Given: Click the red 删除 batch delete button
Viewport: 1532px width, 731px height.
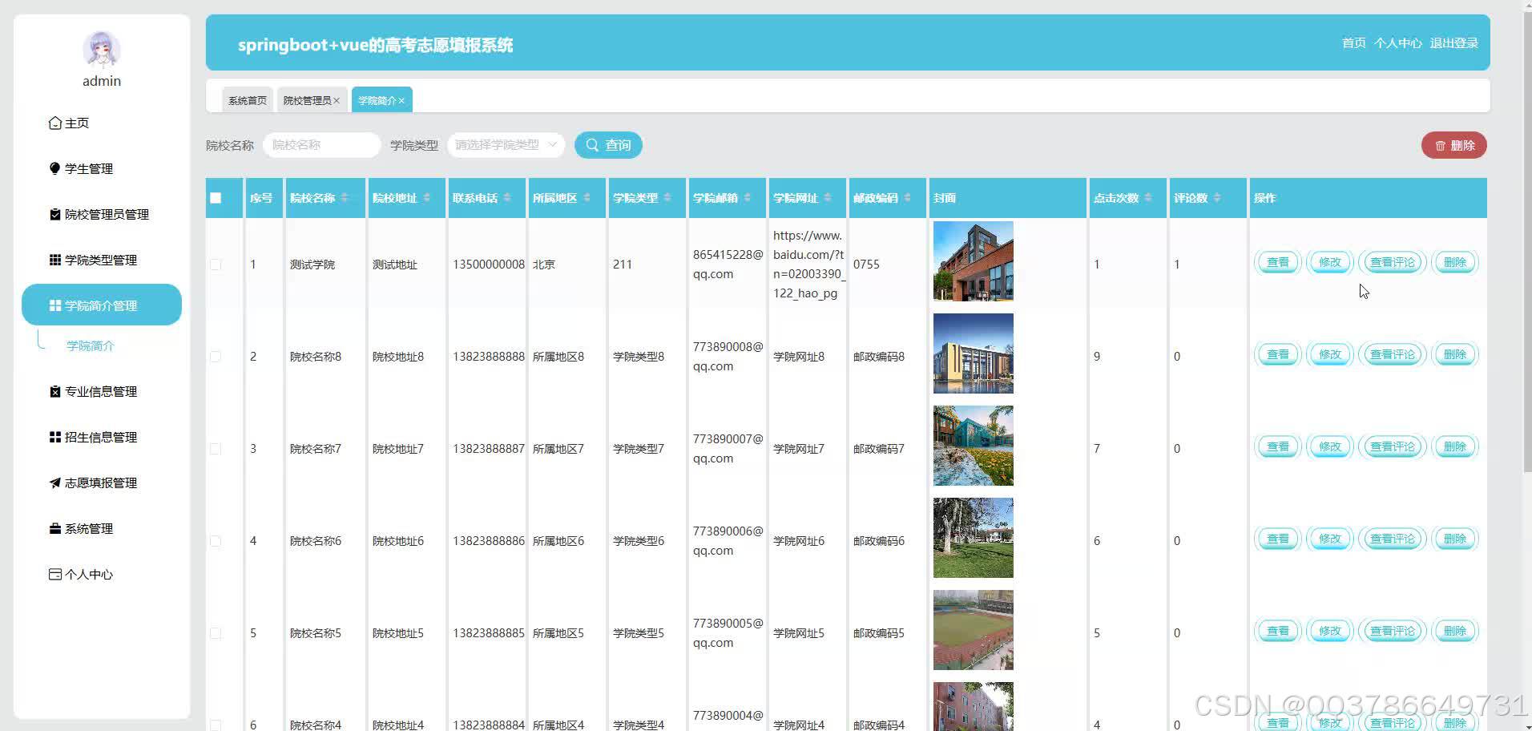Looking at the screenshot, I should click(1453, 145).
